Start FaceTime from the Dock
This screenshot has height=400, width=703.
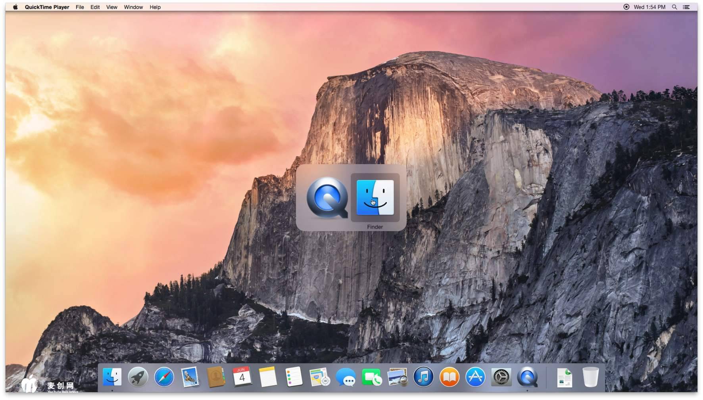(372, 377)
